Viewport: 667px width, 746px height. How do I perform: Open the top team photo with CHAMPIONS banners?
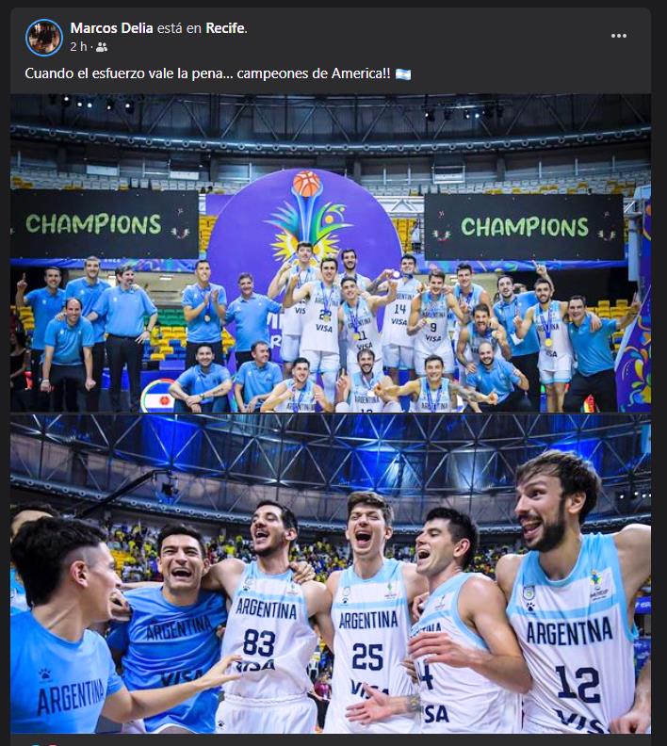tap(331, 253)
